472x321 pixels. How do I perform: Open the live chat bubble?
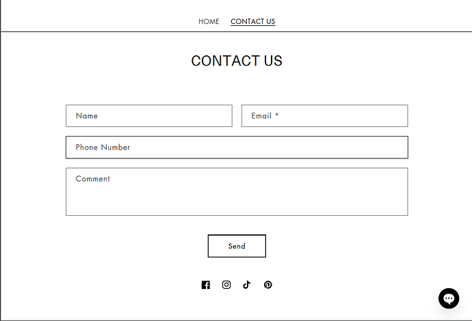point(449,298)
